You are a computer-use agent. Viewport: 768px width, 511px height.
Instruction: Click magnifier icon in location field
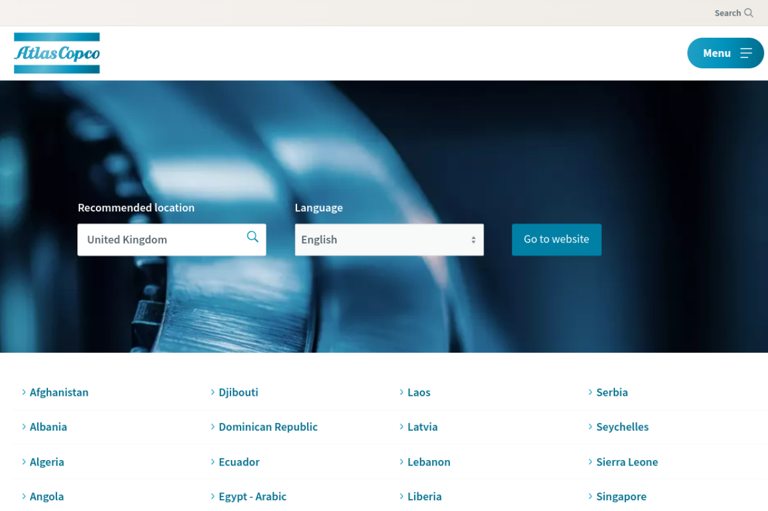(253, 237)
